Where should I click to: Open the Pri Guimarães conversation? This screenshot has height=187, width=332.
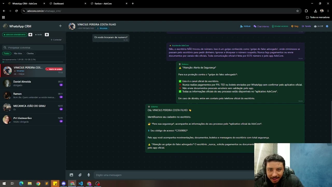tap(33, 120)
